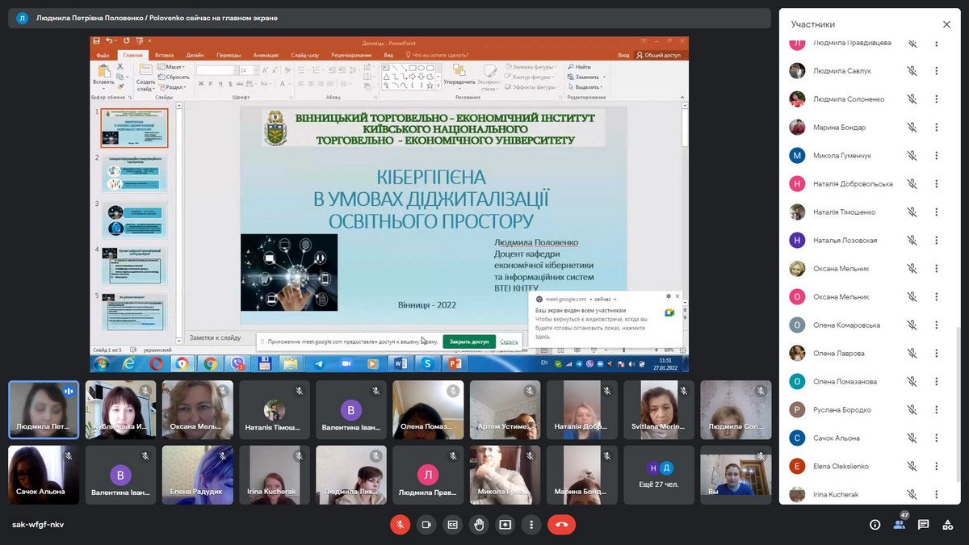
Task: Open the chat panel icon
Action: point(923,525)
